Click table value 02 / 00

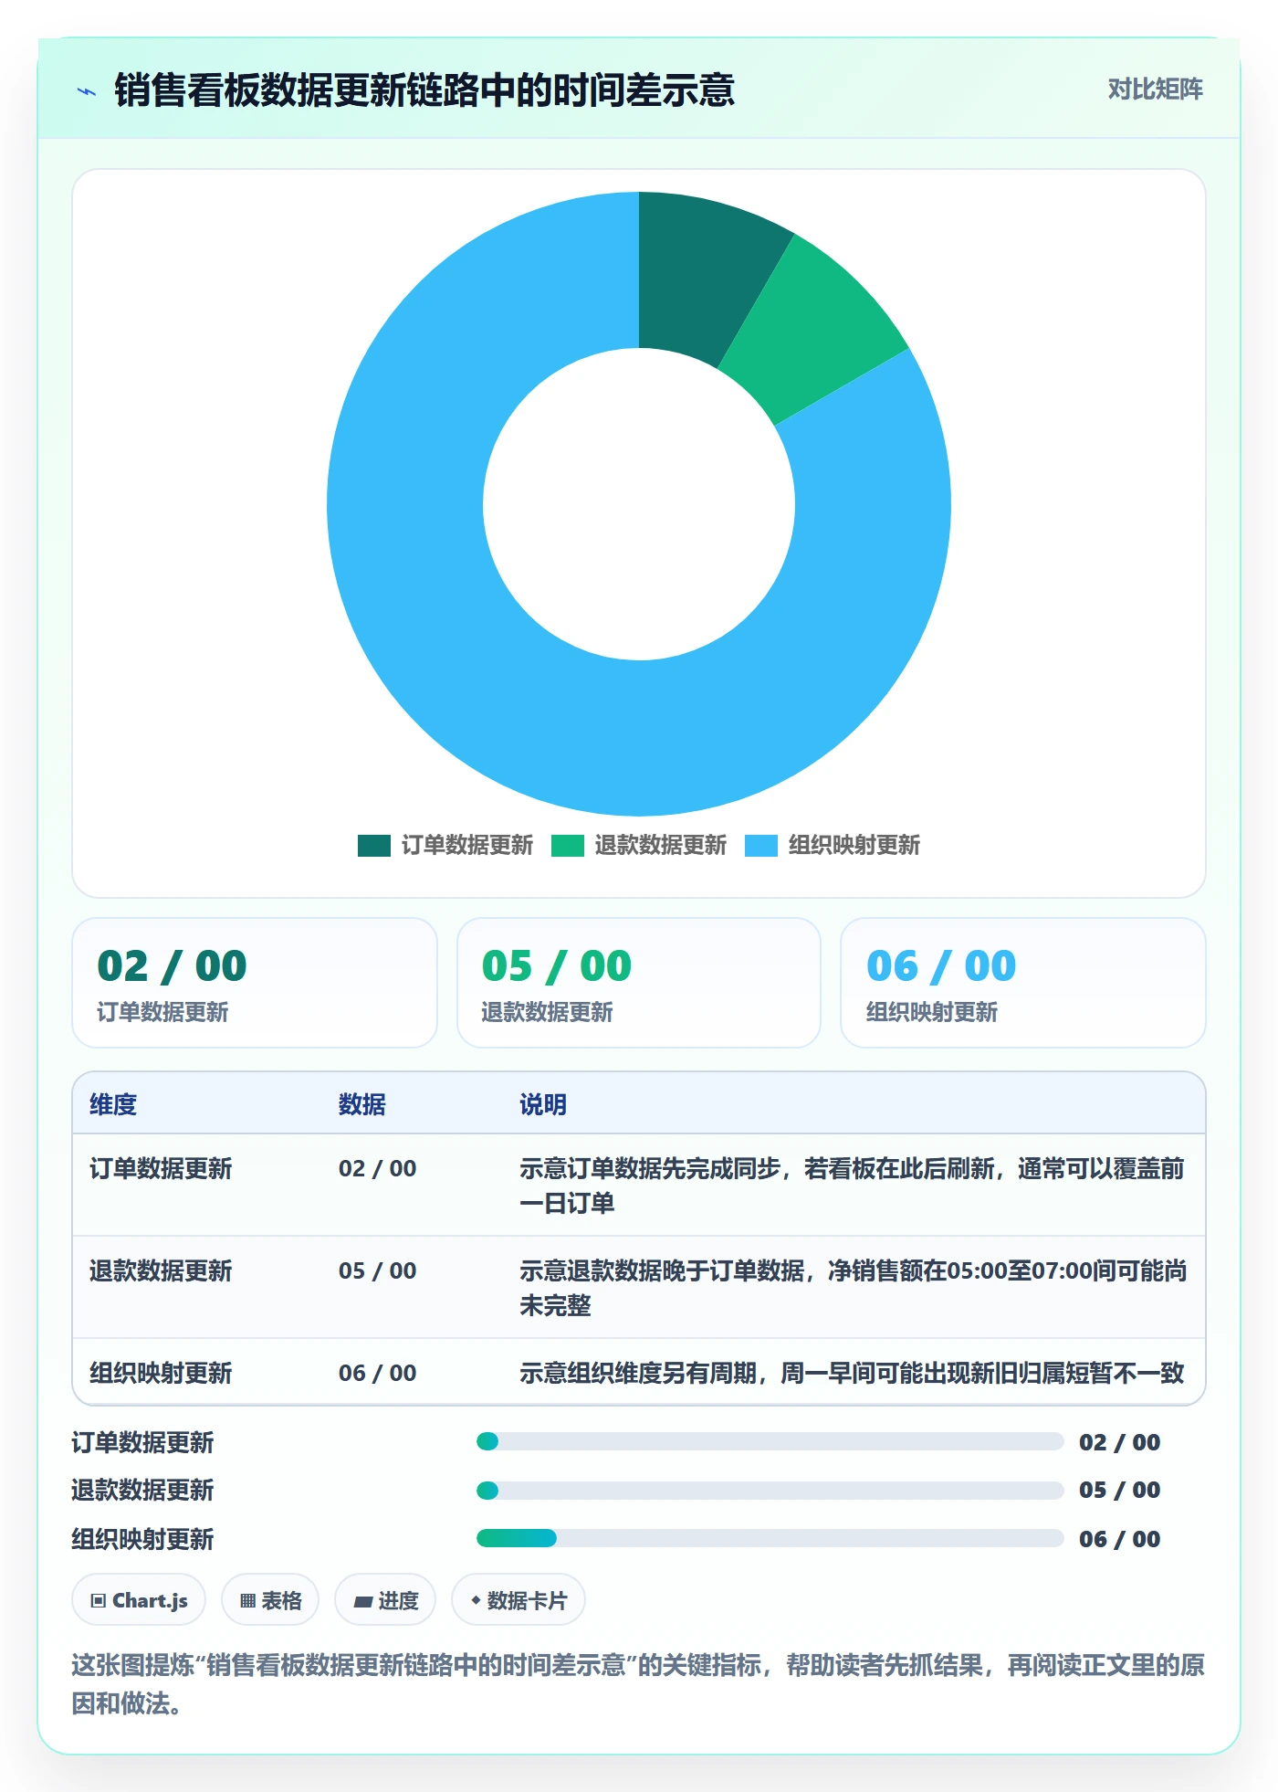point(378,1169)
